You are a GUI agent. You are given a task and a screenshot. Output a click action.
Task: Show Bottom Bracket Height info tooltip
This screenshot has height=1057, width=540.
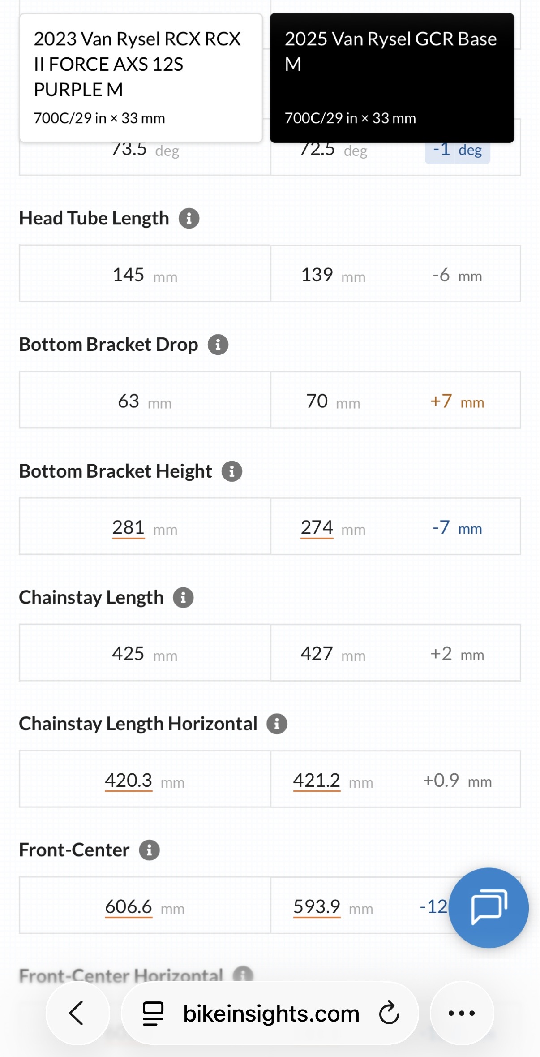pyautogui.click(x=232, y=471)
